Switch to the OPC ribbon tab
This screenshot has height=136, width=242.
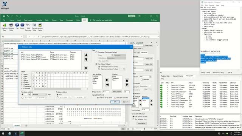coord(84,20)
